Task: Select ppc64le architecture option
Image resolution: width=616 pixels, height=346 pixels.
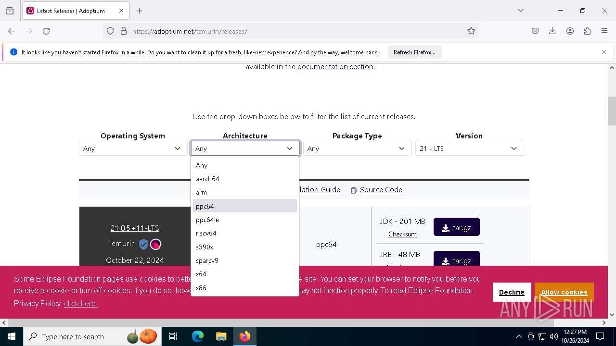Action: click(x=245, y=220)
